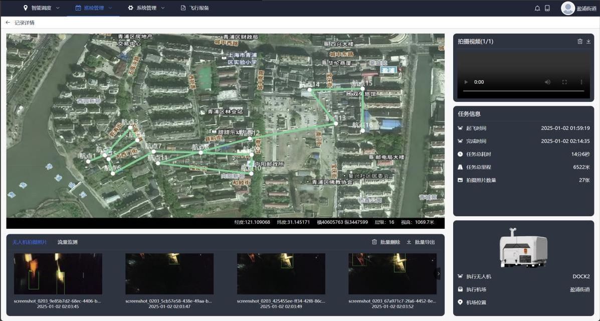Play the captured video
The width and height of the screenshot is (600, 321).
(466, 82)
